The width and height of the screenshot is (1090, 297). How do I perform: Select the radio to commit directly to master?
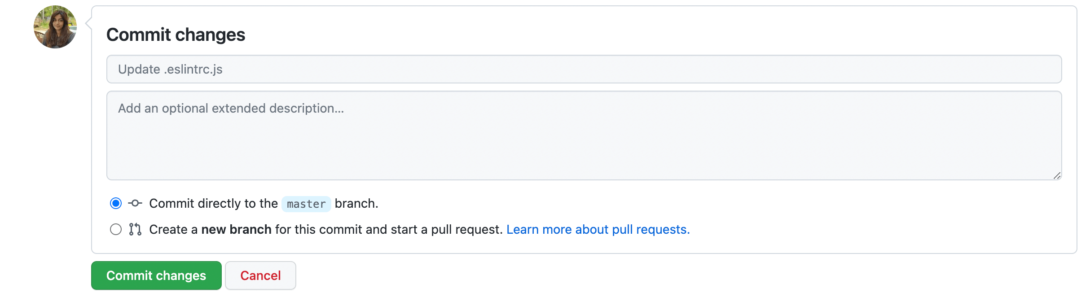coord(116,203)
